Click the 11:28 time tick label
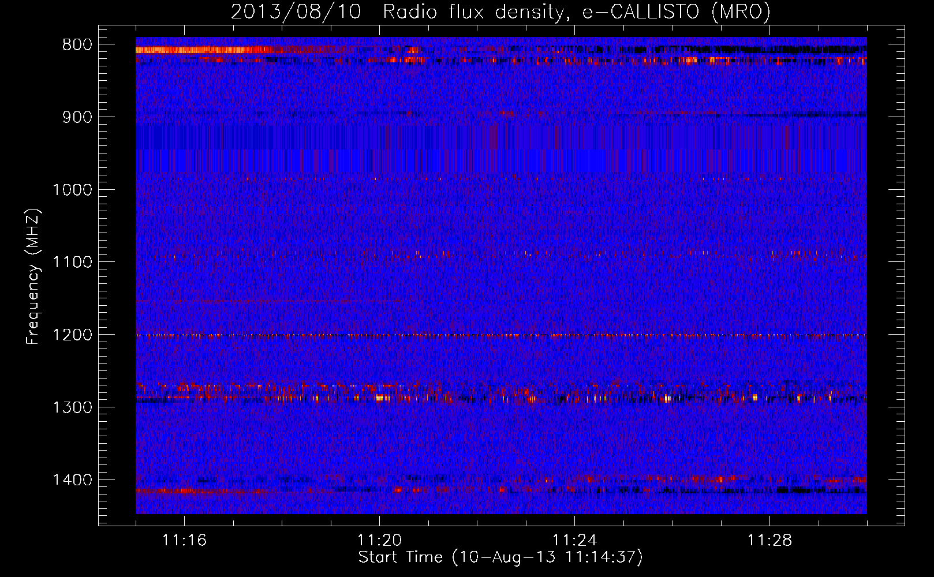Viewport: 934px width, 577px height. coord(769,541)
